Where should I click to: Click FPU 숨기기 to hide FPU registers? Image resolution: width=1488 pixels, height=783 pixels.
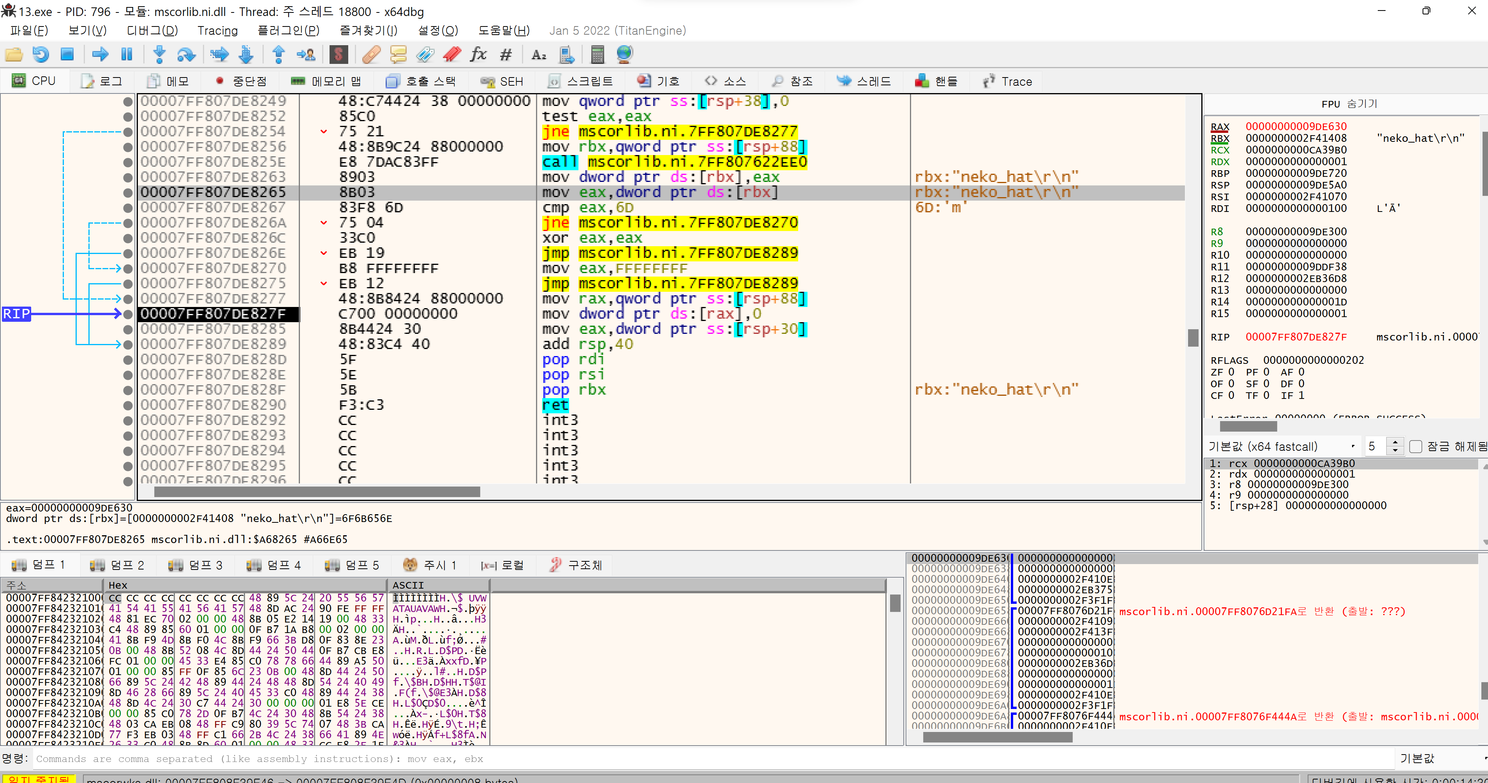click(x=1349, y=104)
